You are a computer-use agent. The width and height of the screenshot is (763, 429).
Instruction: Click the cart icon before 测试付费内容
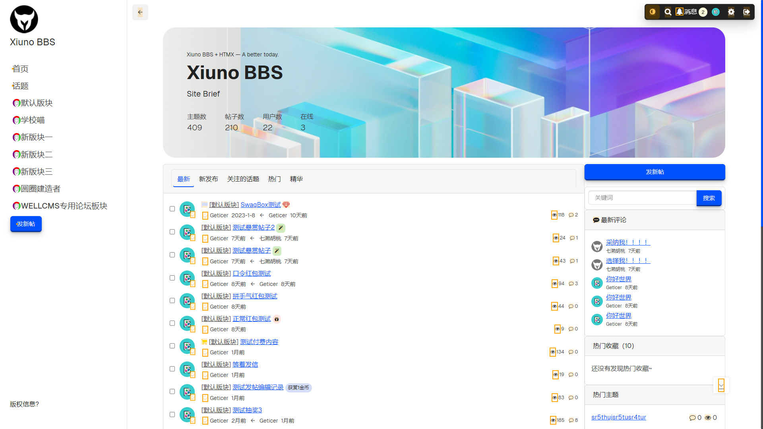pos(204,342)
